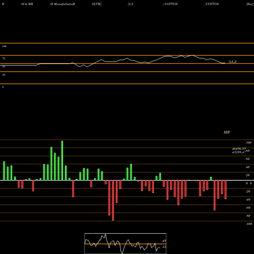Click the tallest green histogram bar

[x=62, y=161]
